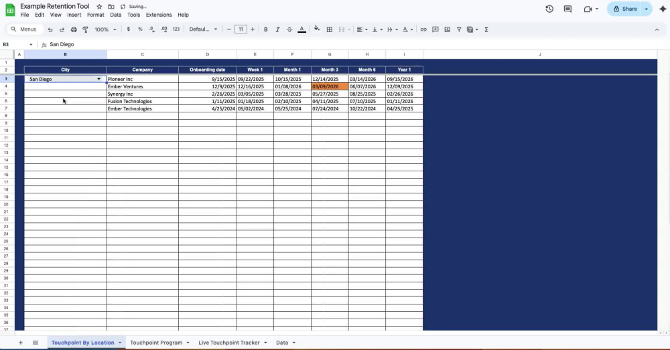Screen dimensions: 670x350
Task: Open vertical align dropdown
Action: pyautogui.click(x=377, y=29)
